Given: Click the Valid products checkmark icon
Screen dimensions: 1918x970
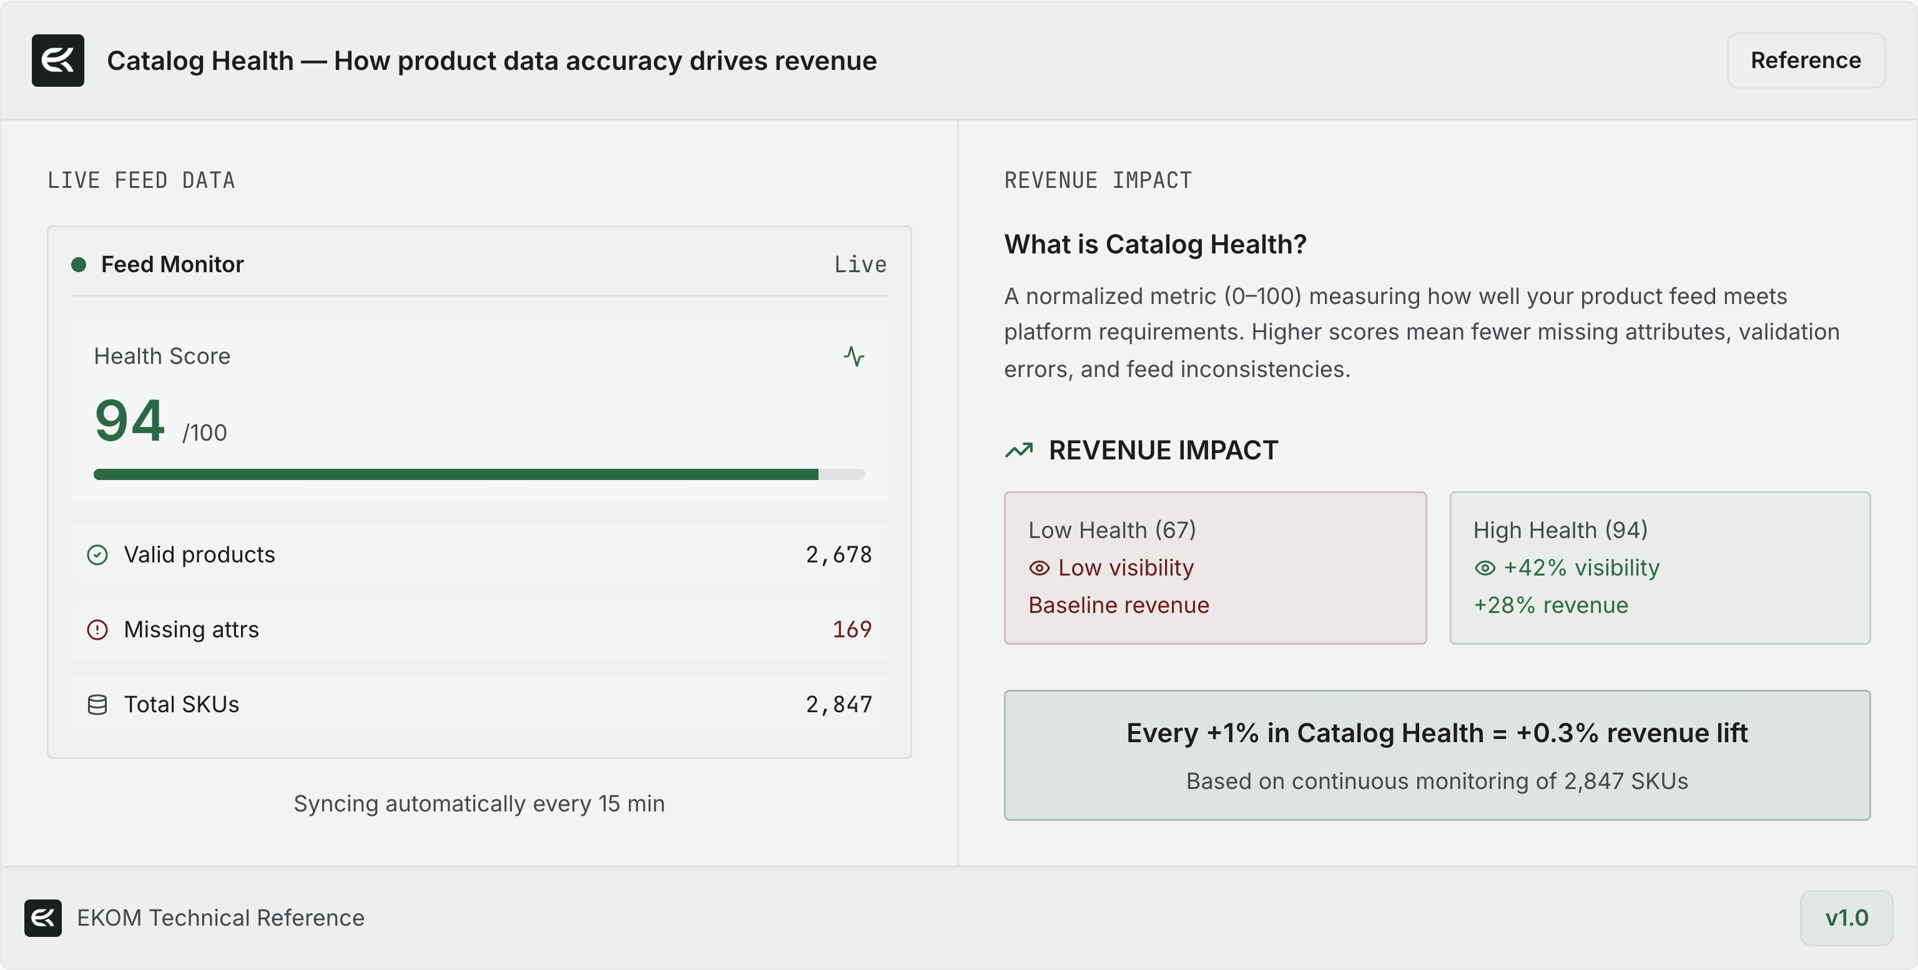Looking at the screenshot, I should click(97, 555).
